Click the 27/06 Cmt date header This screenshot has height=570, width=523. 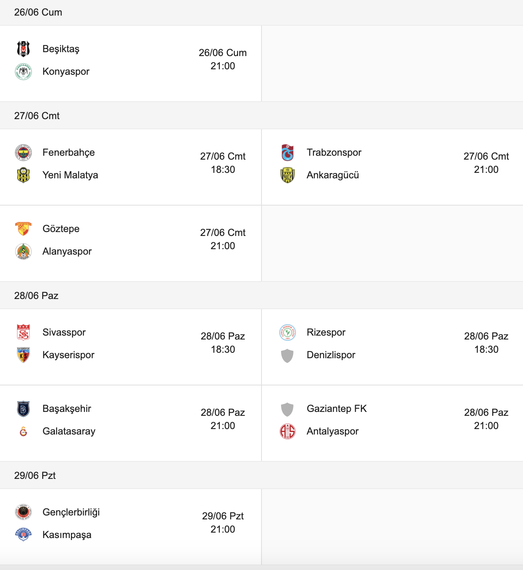tap(37, 116)
